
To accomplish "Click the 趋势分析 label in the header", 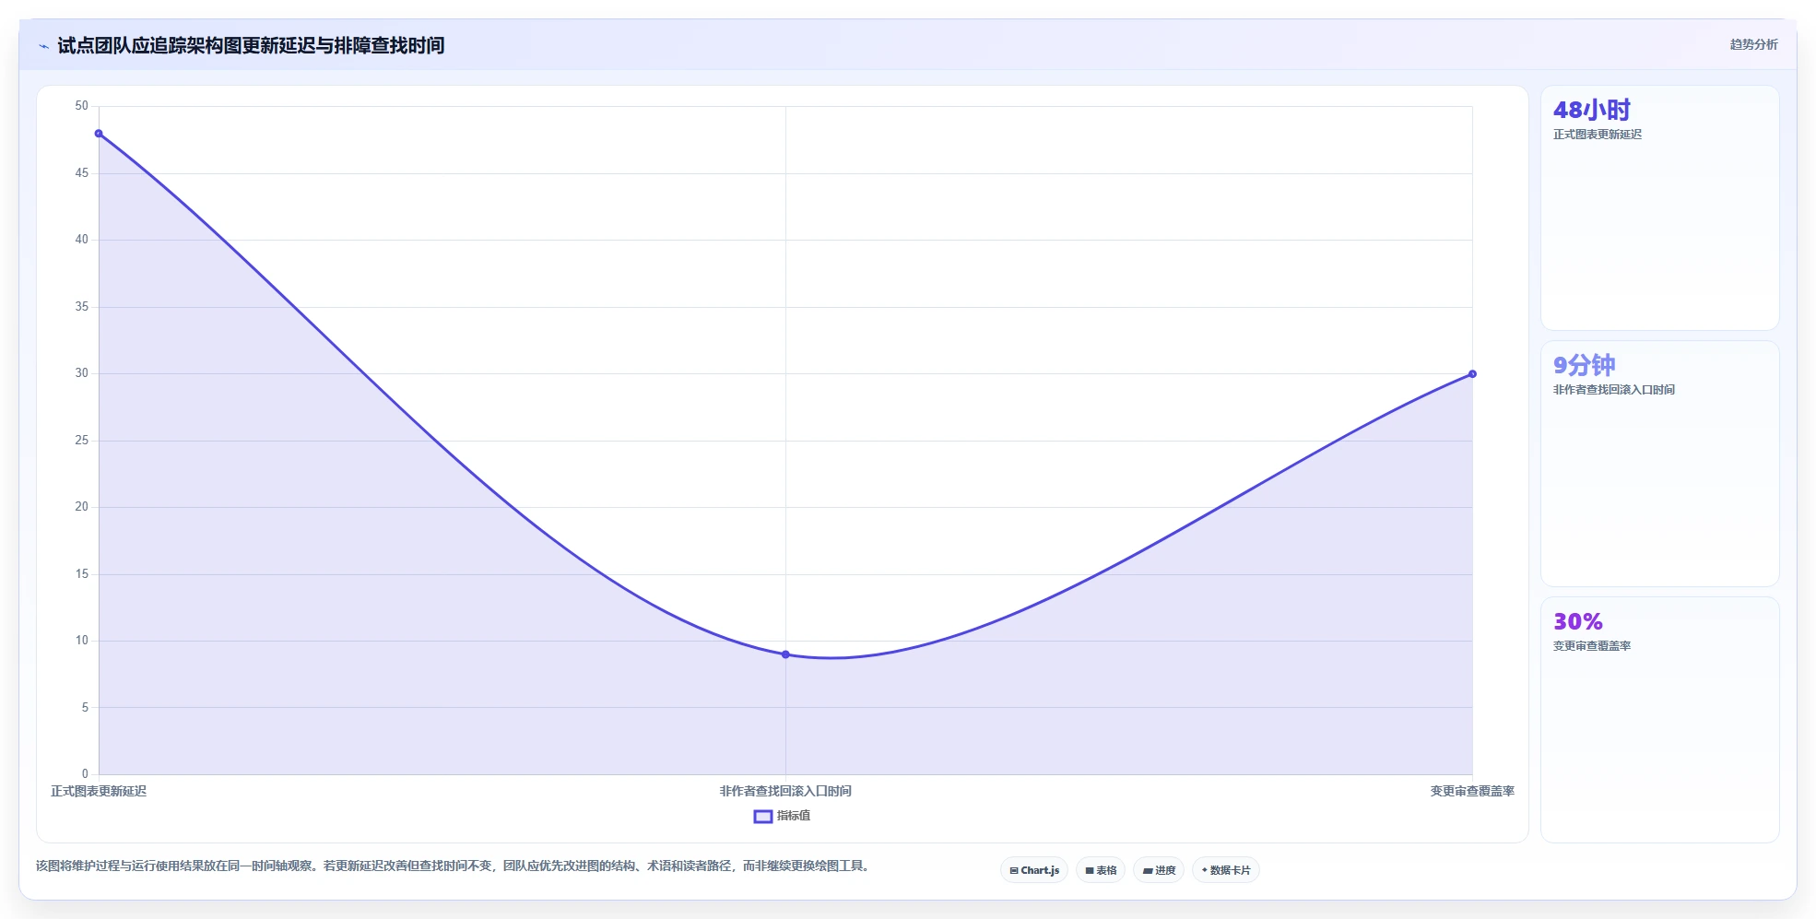I will pyautogui.click(x=1753, y=44).
